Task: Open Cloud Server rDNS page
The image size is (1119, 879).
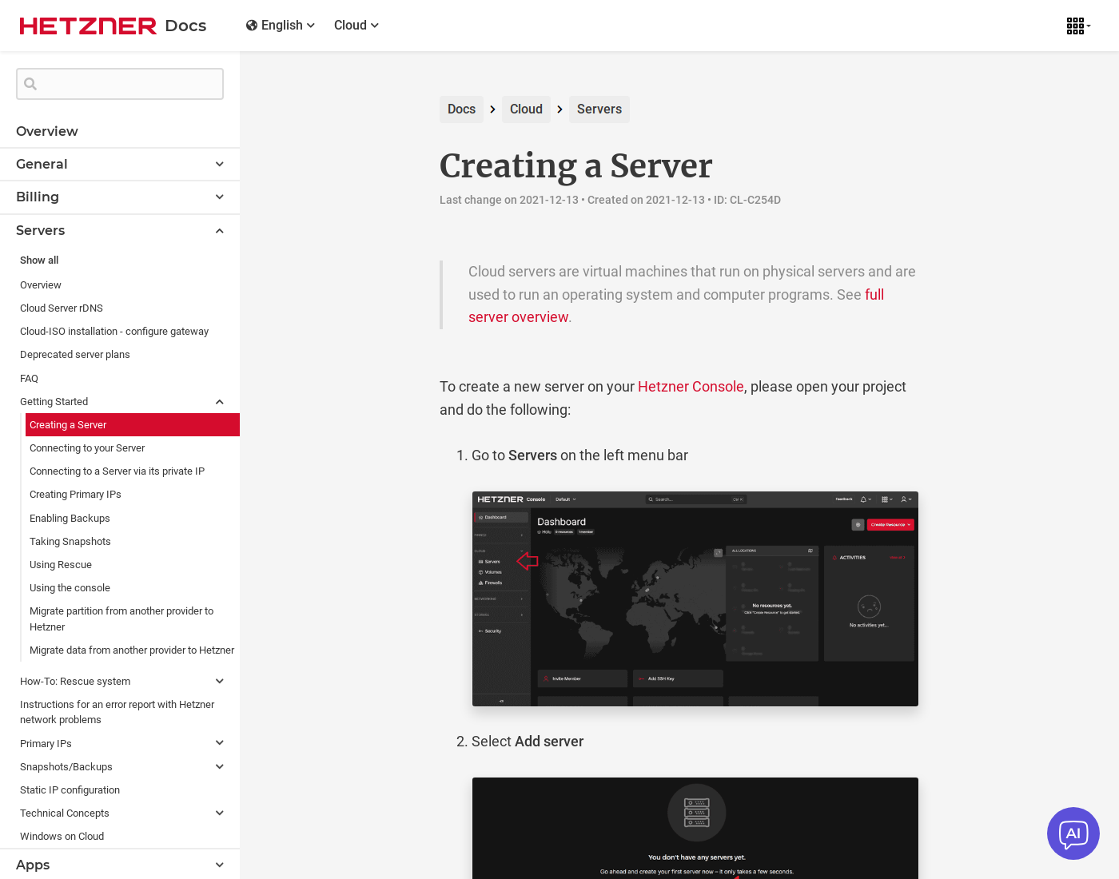Action: pos(62,308)
